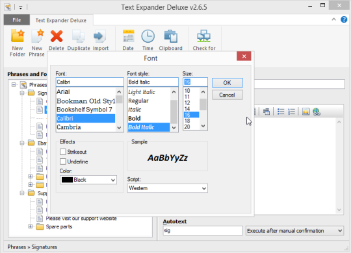The image size is (351, 253).
Task: Select size 12 in the list
Action: tap(191, 102)
